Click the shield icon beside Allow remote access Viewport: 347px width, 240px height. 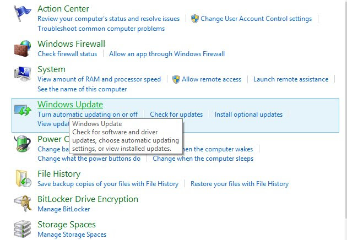pyautogui.click(x=176, y=79)
